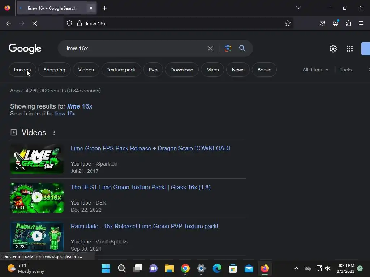Open Microsoft Store from the taskbar
The height and width of the screenshot is (277, 370).
coord(233,268)
